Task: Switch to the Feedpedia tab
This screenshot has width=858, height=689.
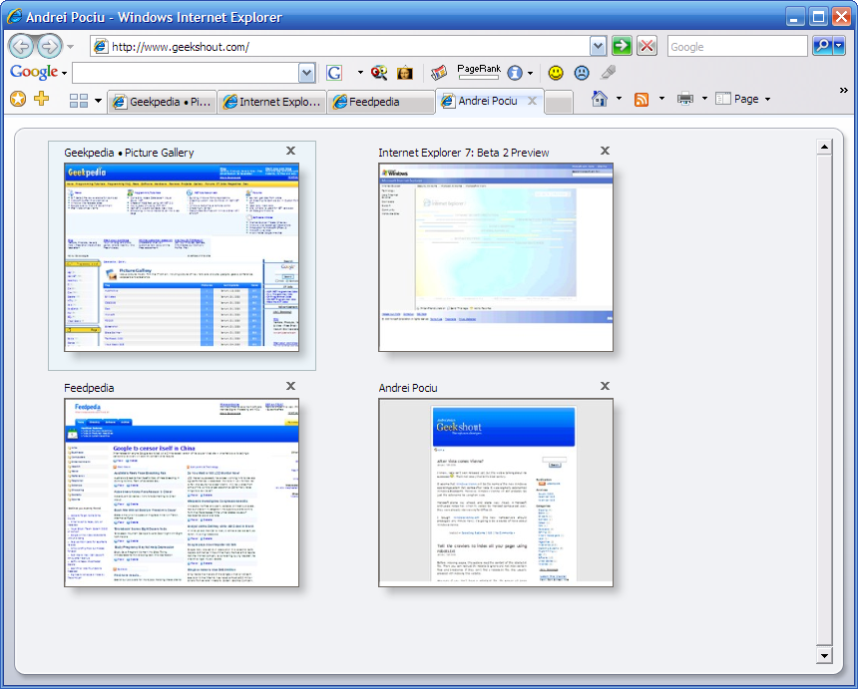Action: point(381,102)
